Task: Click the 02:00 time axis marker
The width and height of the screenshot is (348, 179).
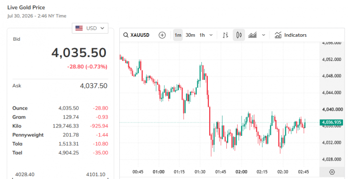Action: point(242,172)
